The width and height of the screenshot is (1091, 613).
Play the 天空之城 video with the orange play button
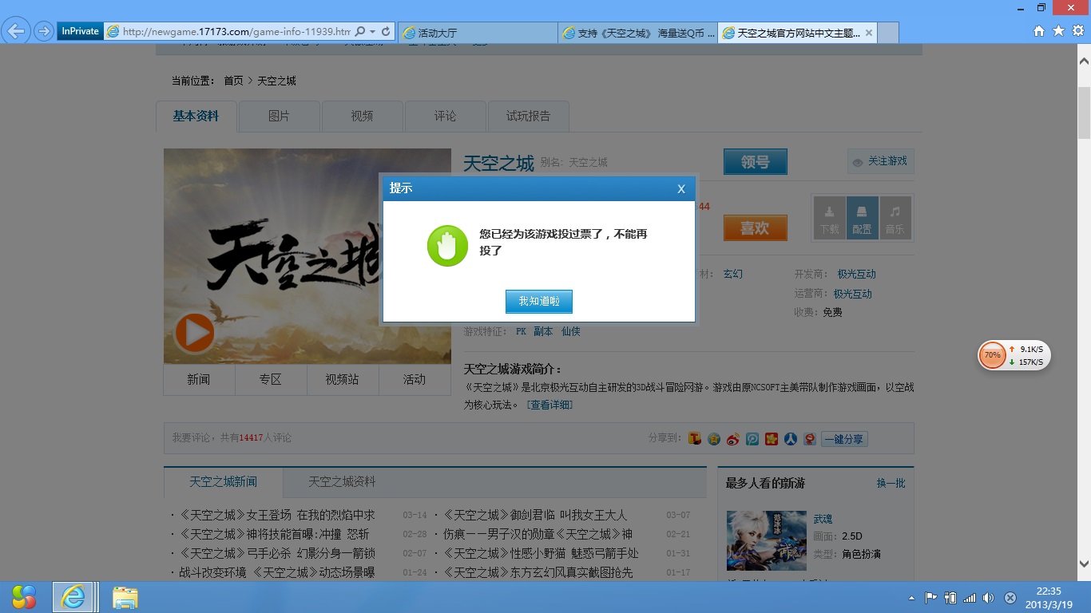pyautogui.click(x=194, y=333)
